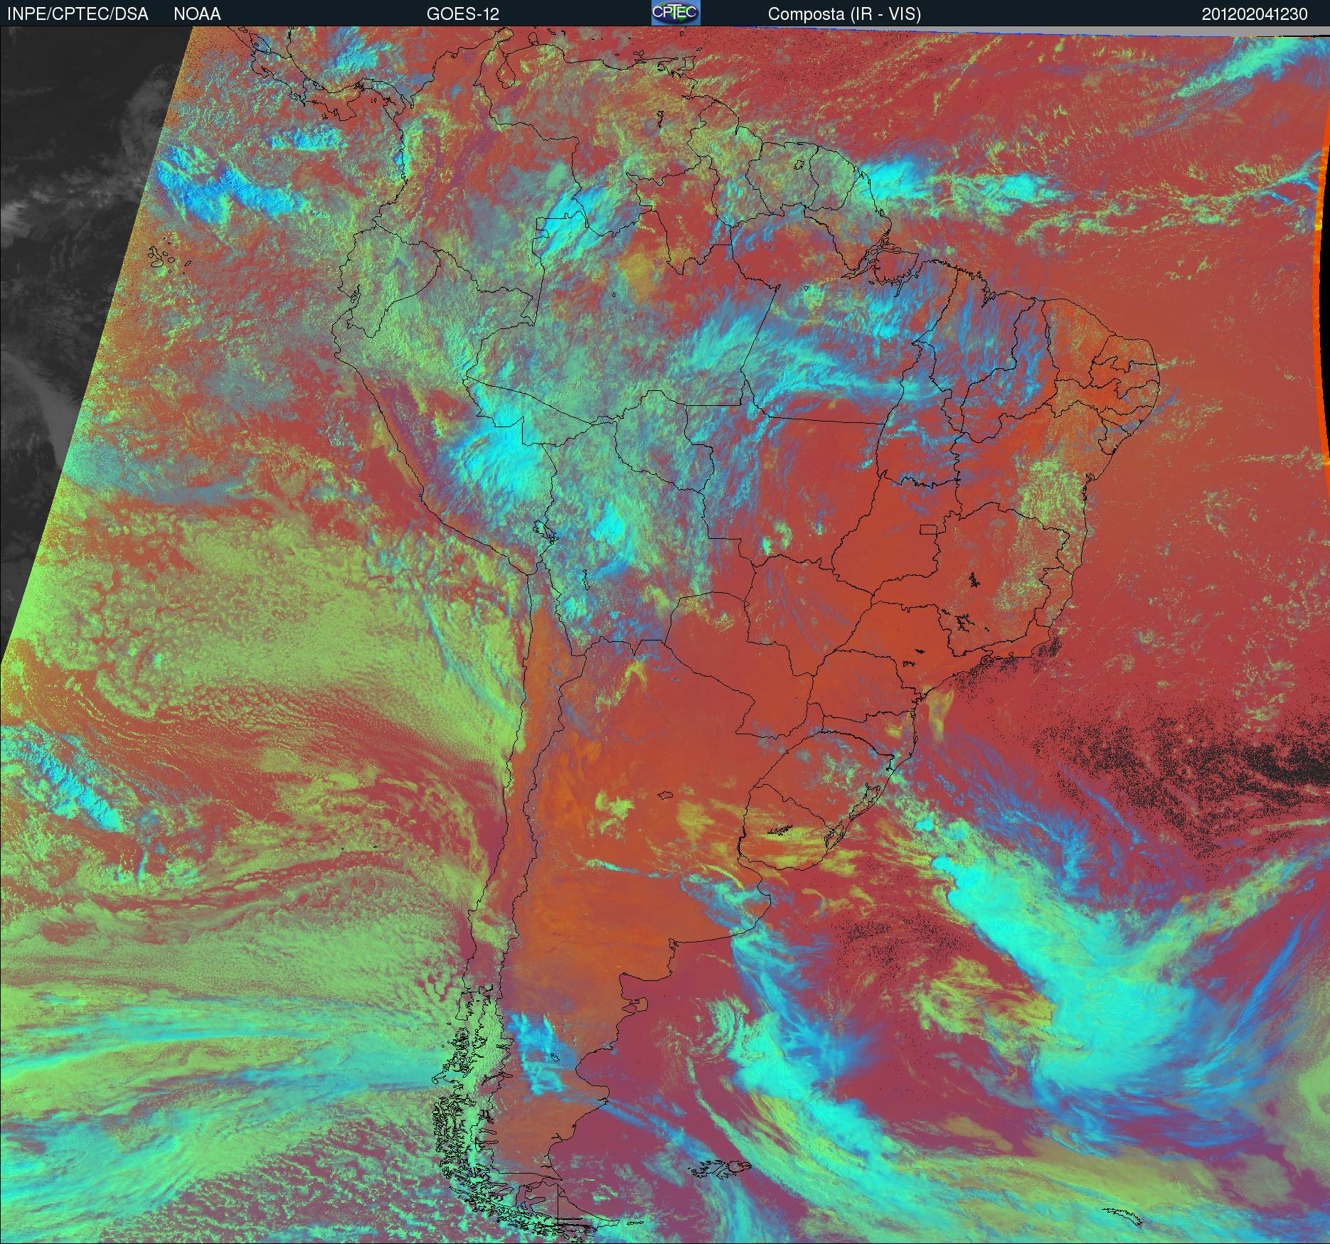Click the GOES-12 satellite label
The height and width of the screenshot is (1244, 1330).
[462, 14]
